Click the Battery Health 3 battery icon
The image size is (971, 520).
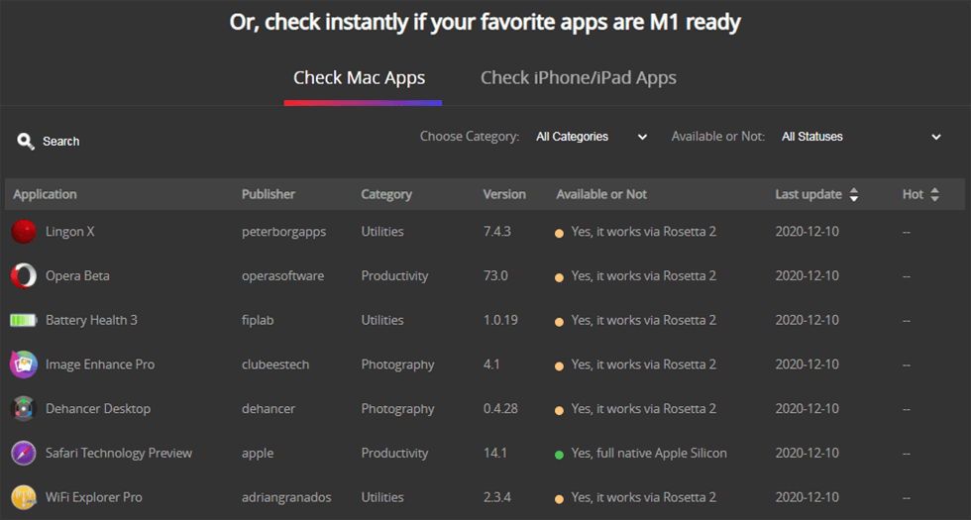coord(24,320)
